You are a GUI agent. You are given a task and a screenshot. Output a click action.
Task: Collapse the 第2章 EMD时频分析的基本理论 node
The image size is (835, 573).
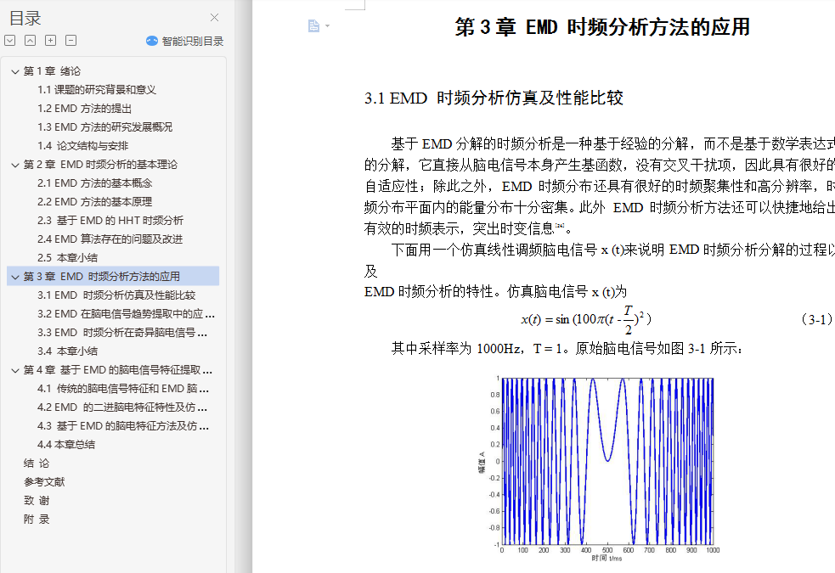point(15,165)
